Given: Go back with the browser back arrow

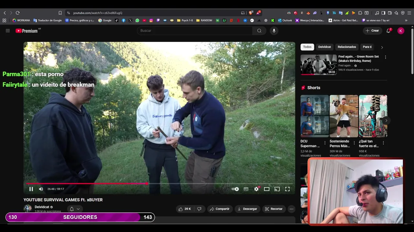Looking at the screenshot, I should coord(5,13).
